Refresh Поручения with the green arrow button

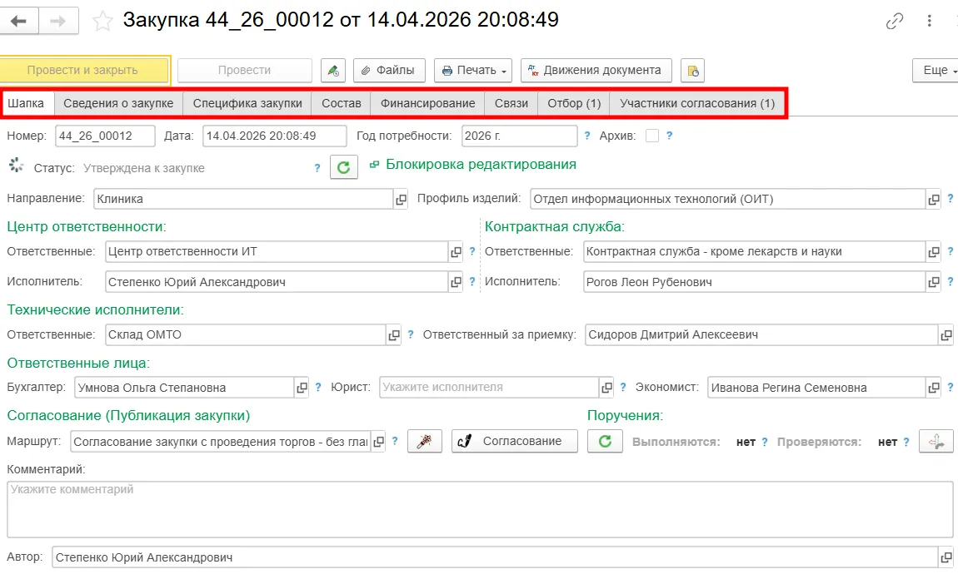(605, 441)
